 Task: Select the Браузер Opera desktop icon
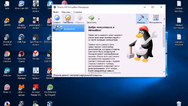pos(21,57)
